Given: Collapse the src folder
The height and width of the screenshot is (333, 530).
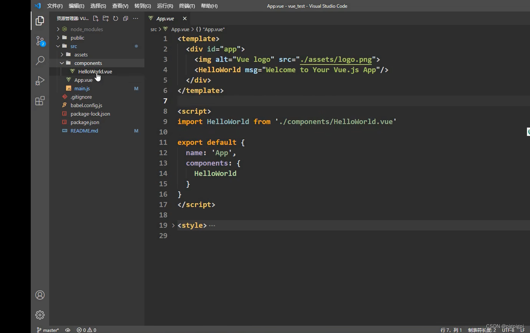Looking at the screenshot, I should pos(58,46).
